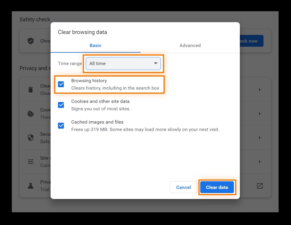This screenshot has width=291, height=225.
Task: Open the Time range dropdown
Action: [123, 64]
